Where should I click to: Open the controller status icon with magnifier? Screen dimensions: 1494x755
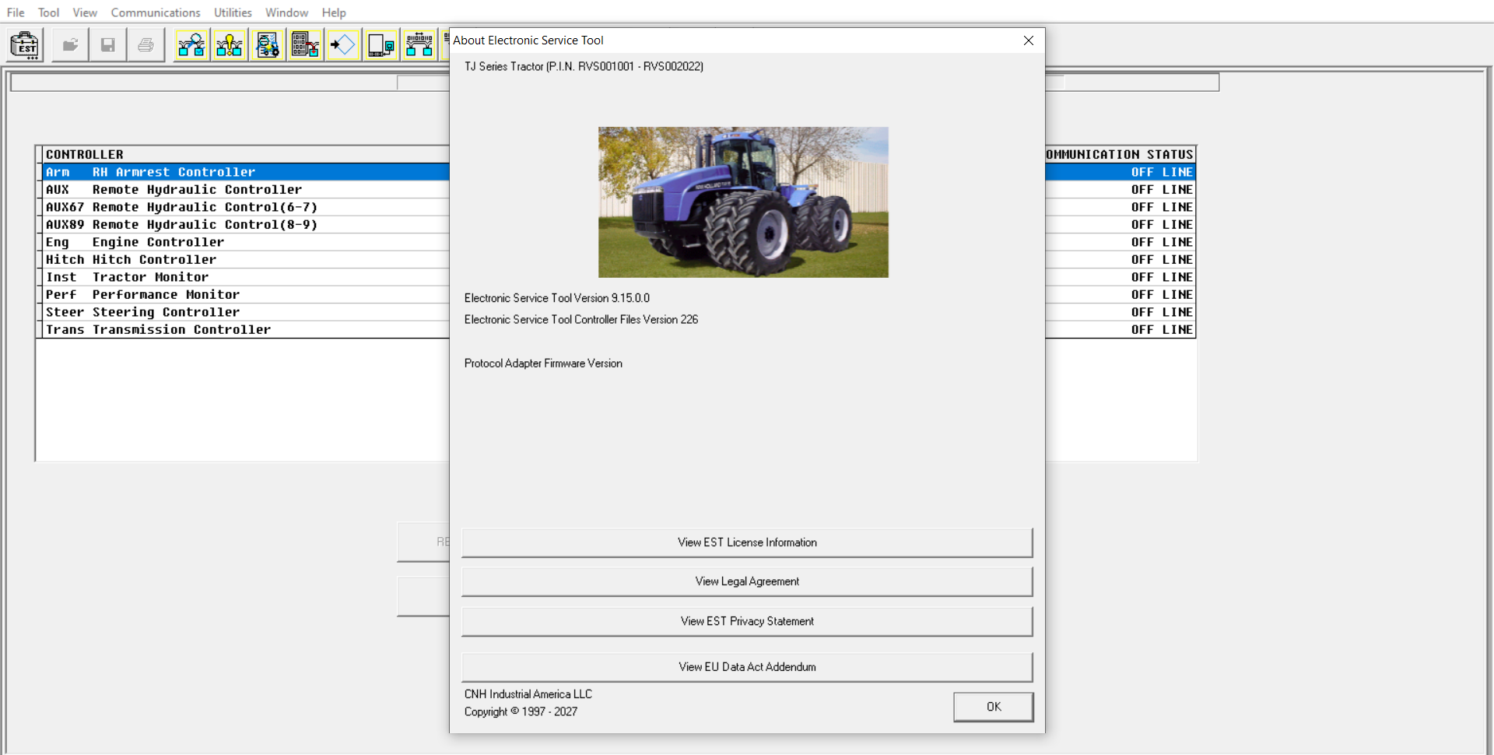[x=191, y=45]
